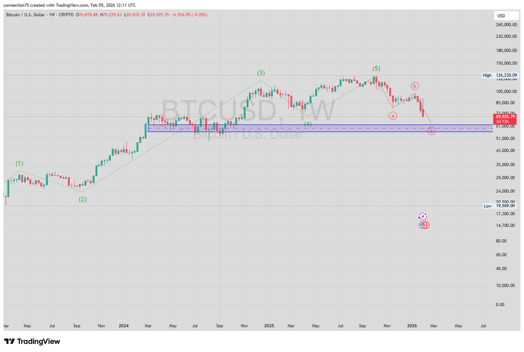Select the green (4) wave label
Viewport: 524px width, 352px height.
[308, 124]
